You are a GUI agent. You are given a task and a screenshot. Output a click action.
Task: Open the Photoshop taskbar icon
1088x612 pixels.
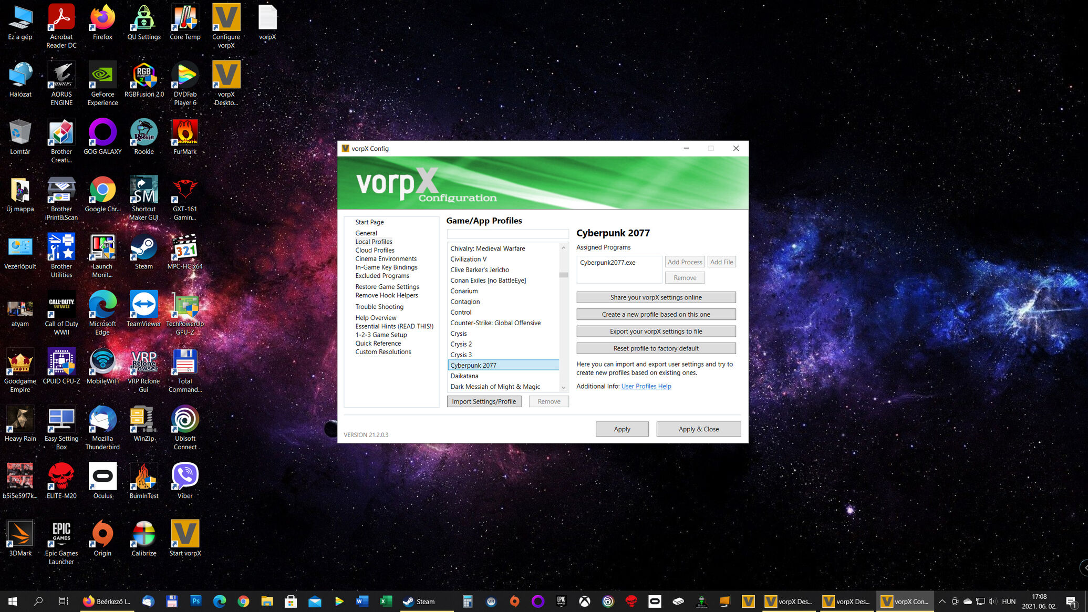tap(196, 601)
